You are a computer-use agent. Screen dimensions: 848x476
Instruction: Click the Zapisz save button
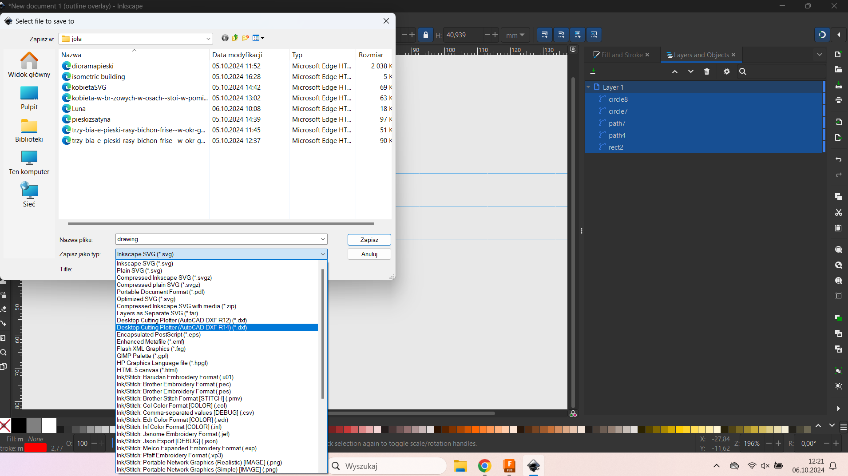369,240
